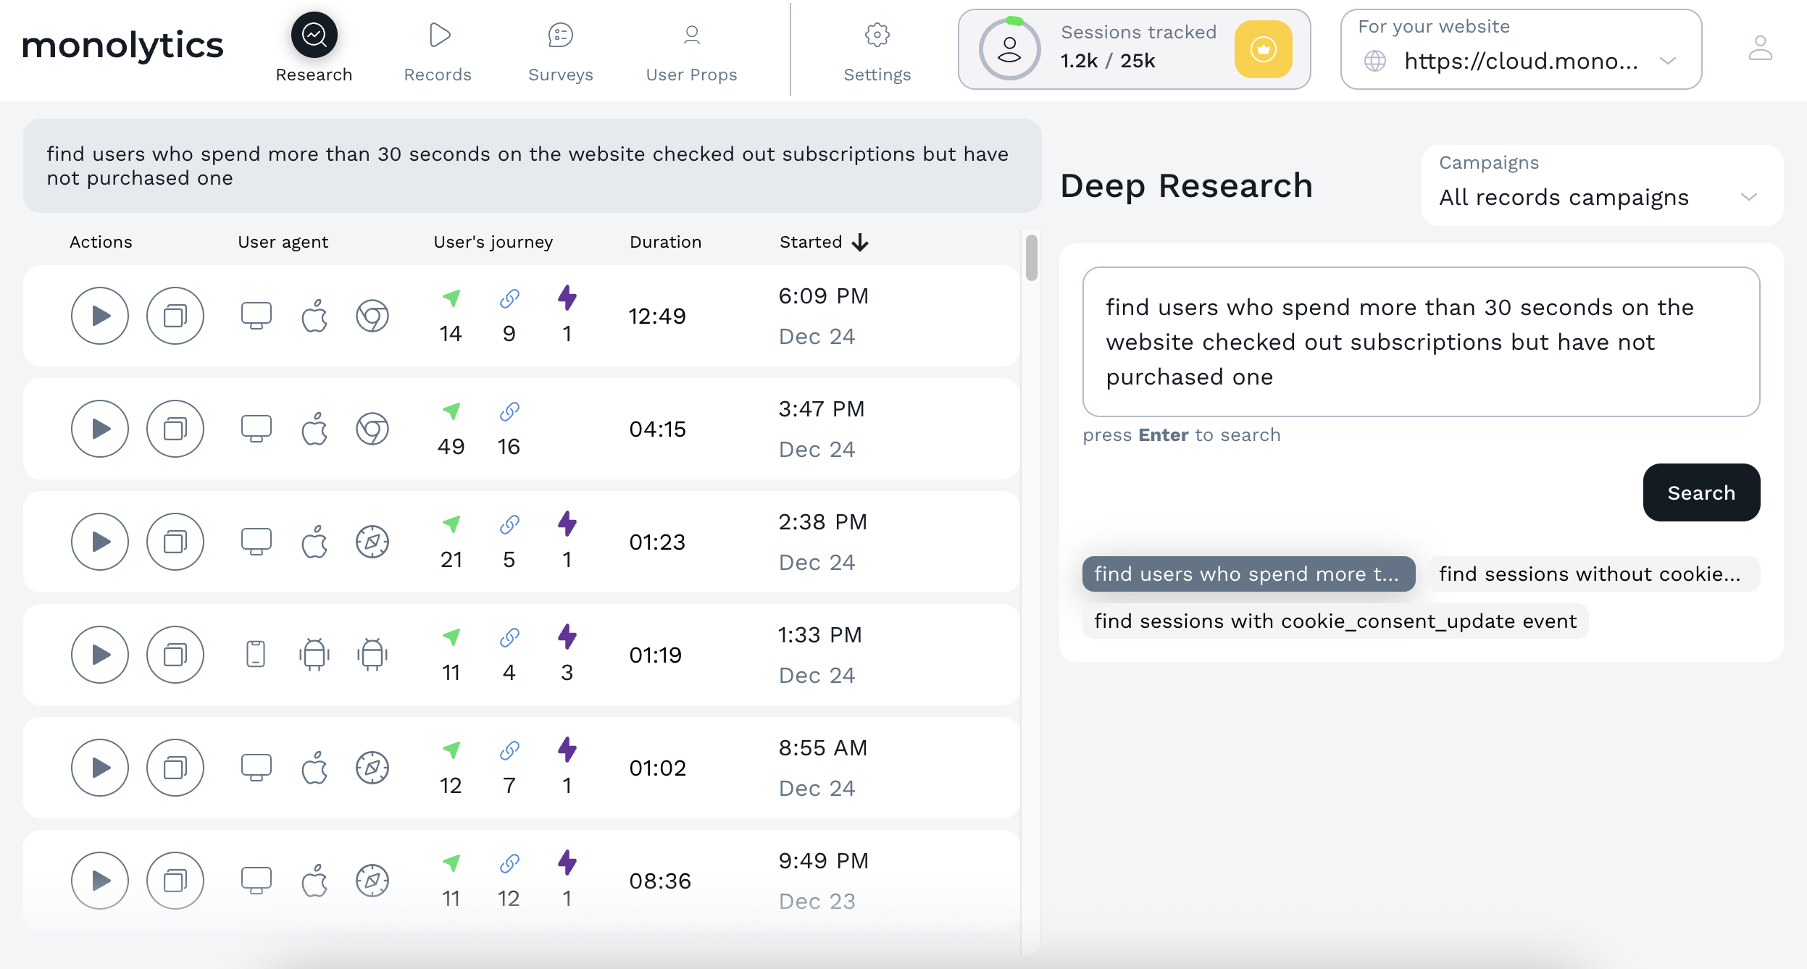Open the Surveys tab

tap(561, 51)
